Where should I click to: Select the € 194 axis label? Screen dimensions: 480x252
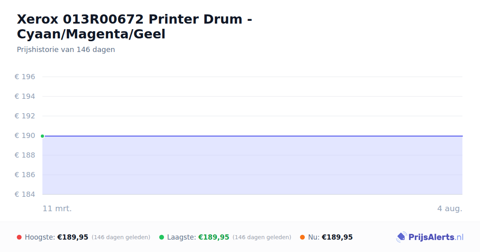[x=25, y=96]
